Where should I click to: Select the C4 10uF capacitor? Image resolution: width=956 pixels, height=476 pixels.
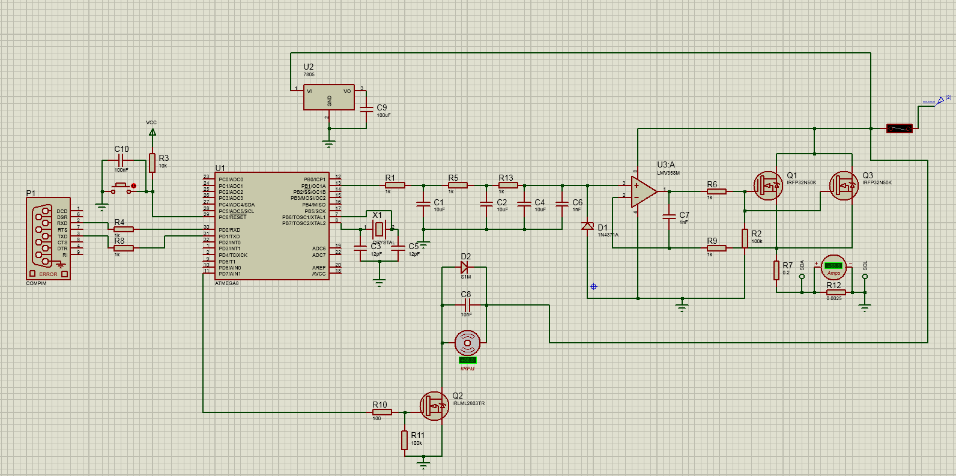(x=524, y=204)
